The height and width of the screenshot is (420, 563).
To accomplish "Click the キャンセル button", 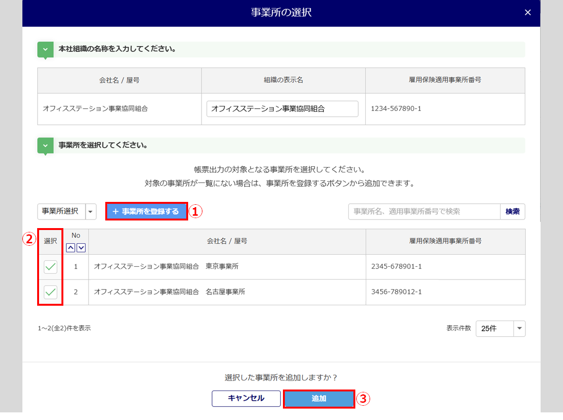I will click(x=246, y=399).
